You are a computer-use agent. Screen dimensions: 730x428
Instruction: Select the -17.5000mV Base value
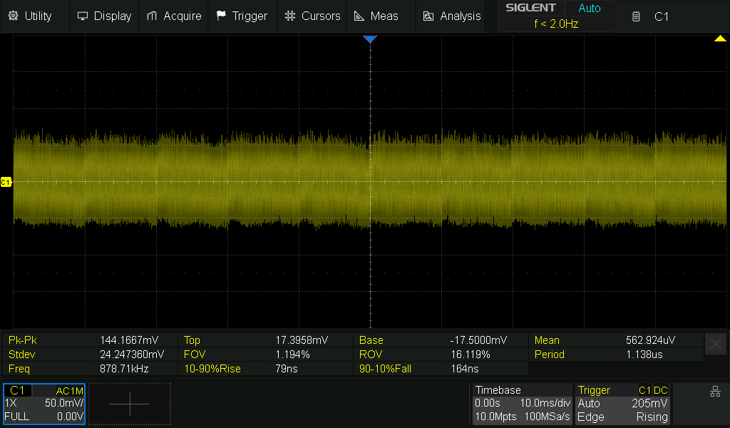pos(478,340)
